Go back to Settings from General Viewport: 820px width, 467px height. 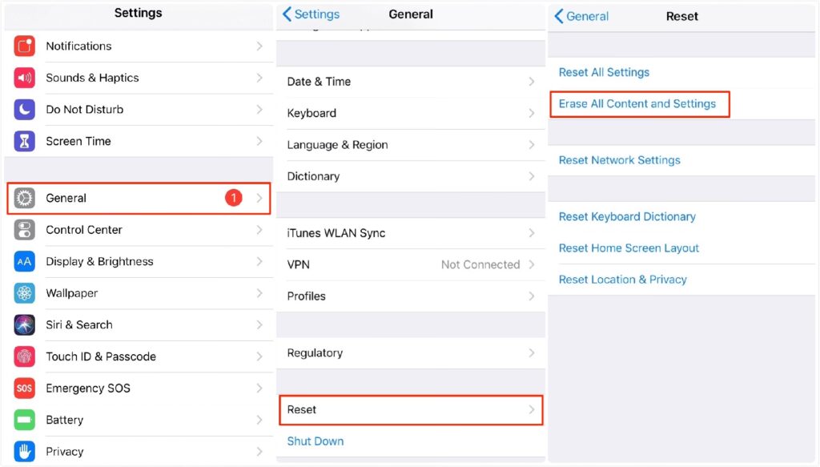click(311, 14)
